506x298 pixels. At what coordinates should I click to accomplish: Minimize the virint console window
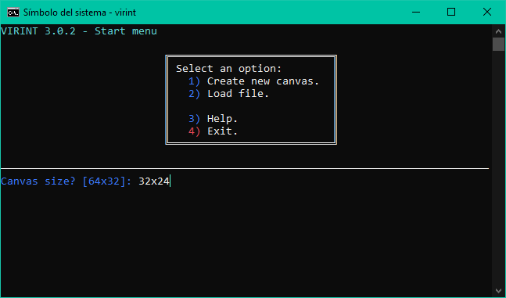click(416, 12)
